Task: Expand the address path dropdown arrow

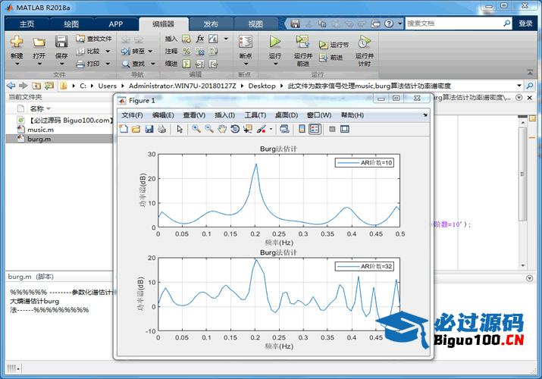Action: coord(519,86)
